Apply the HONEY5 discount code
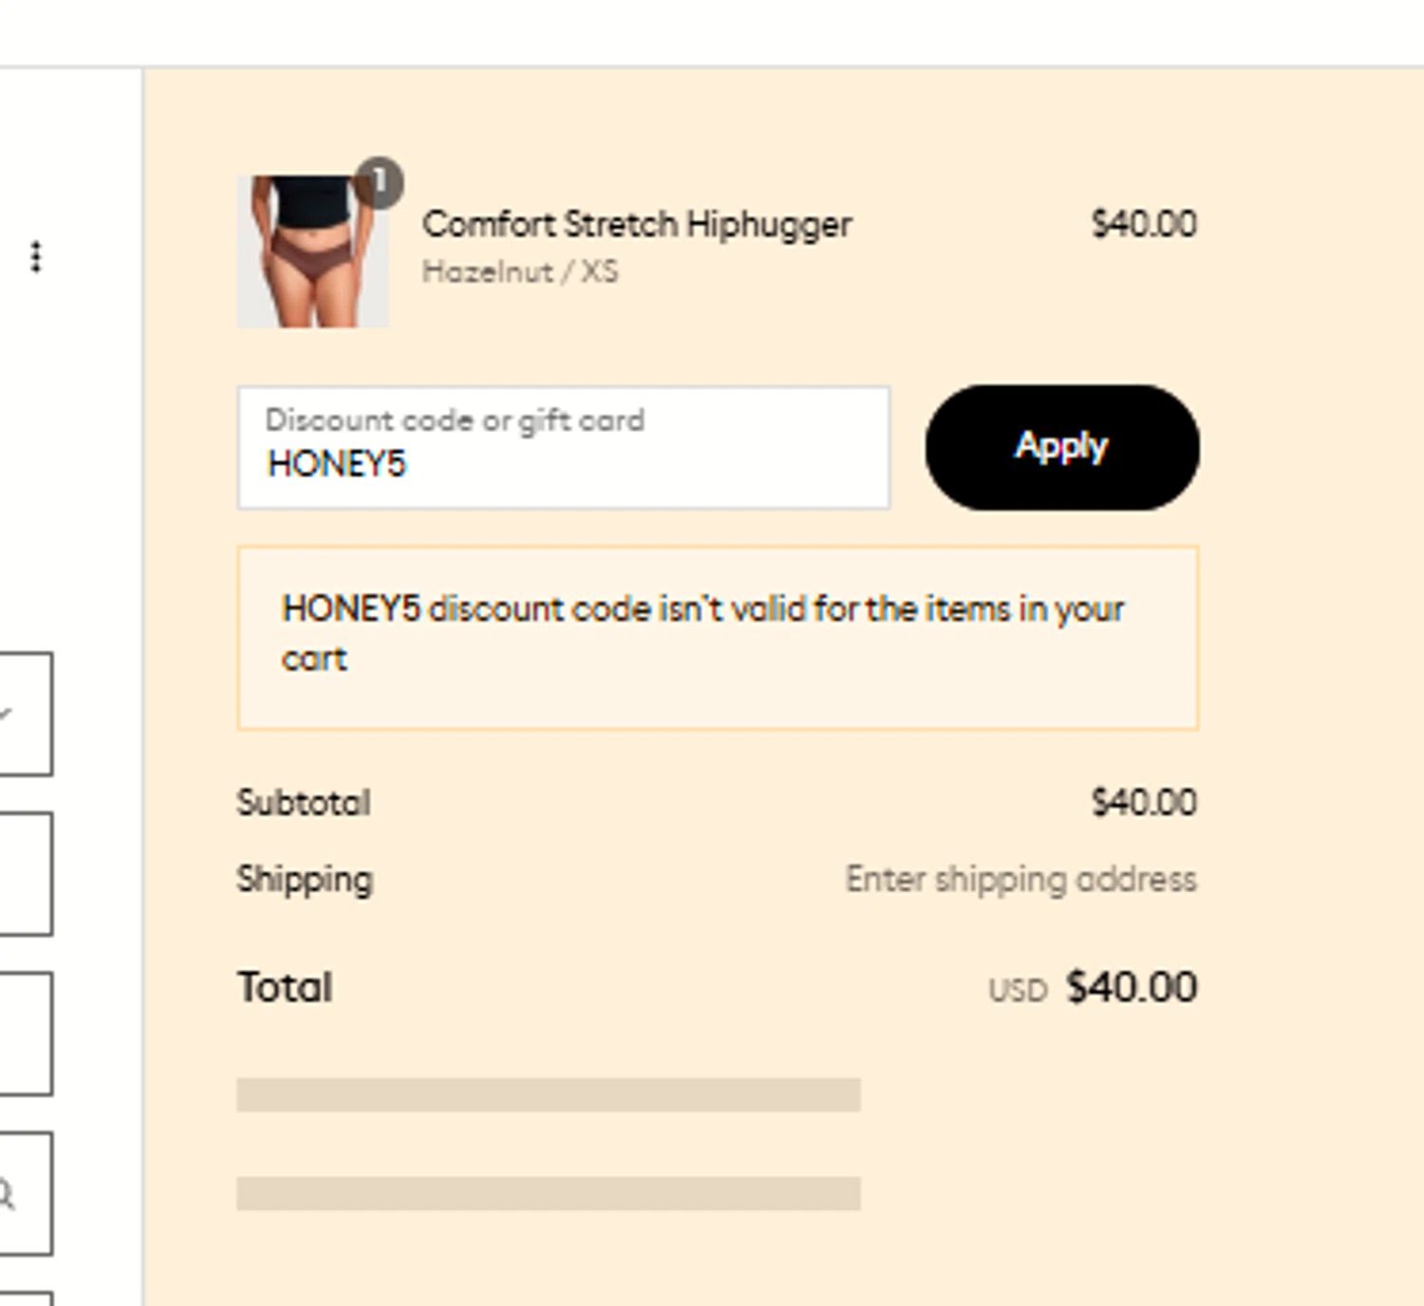The image size is (1424, 1306). click(x=1062, y=447)
